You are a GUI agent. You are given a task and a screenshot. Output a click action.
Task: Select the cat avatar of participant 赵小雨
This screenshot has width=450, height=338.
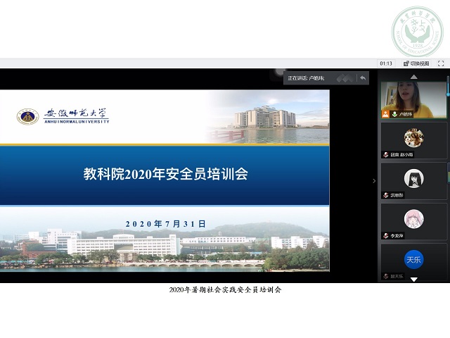point(413,137)
